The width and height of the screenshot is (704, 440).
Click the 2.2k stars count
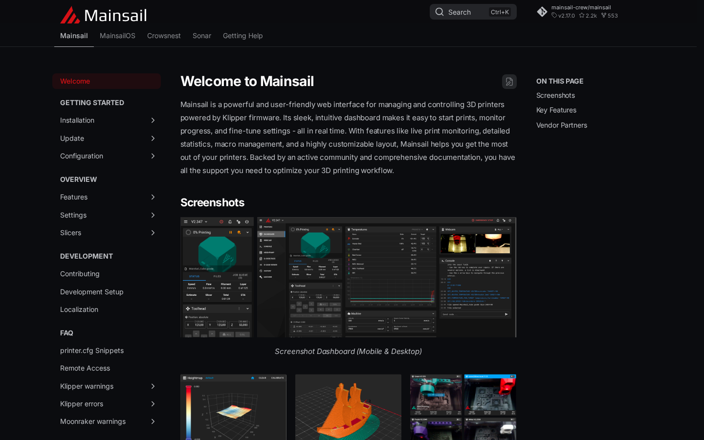pos(588,16)
